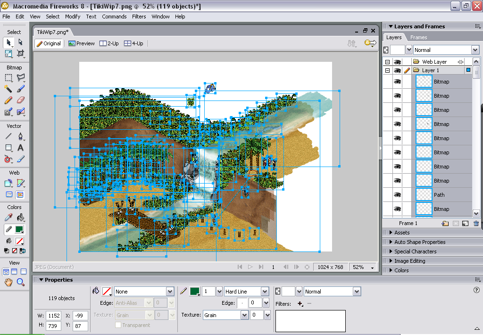Delete selection with Layers trash icon

[x=476, y=224]
